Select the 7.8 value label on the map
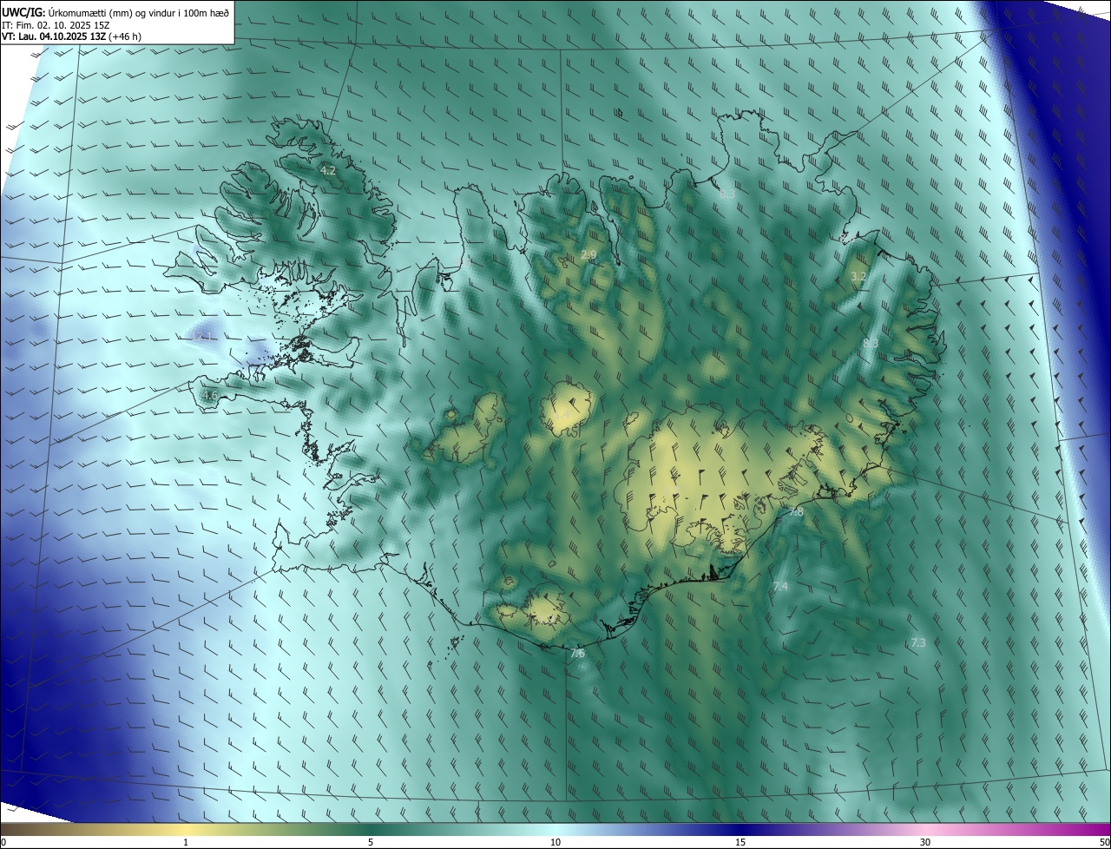Viewport: 1111px width, 849px height. (x=795, y=513)
